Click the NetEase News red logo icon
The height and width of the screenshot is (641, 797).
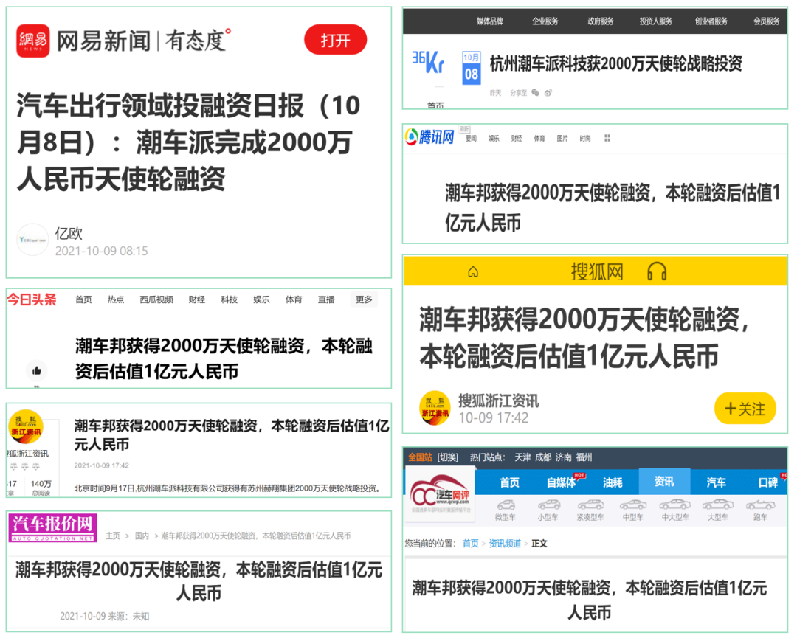point(33,41)
